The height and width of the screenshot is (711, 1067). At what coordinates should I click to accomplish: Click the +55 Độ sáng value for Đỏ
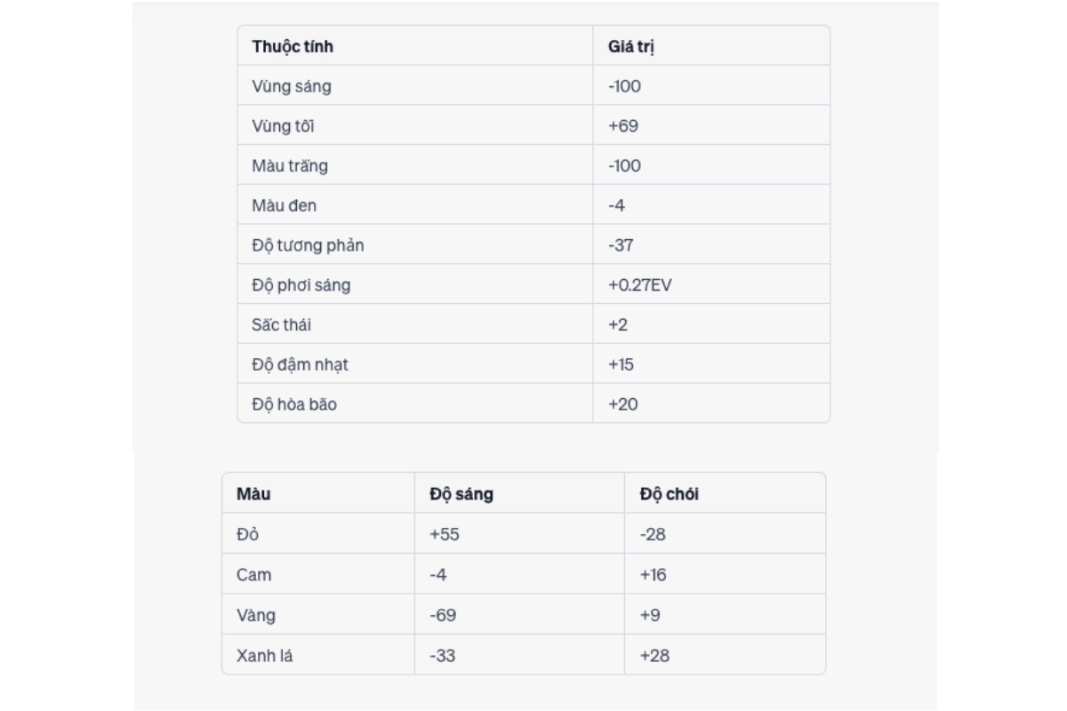pyautogui.click(x=445, y=534)
